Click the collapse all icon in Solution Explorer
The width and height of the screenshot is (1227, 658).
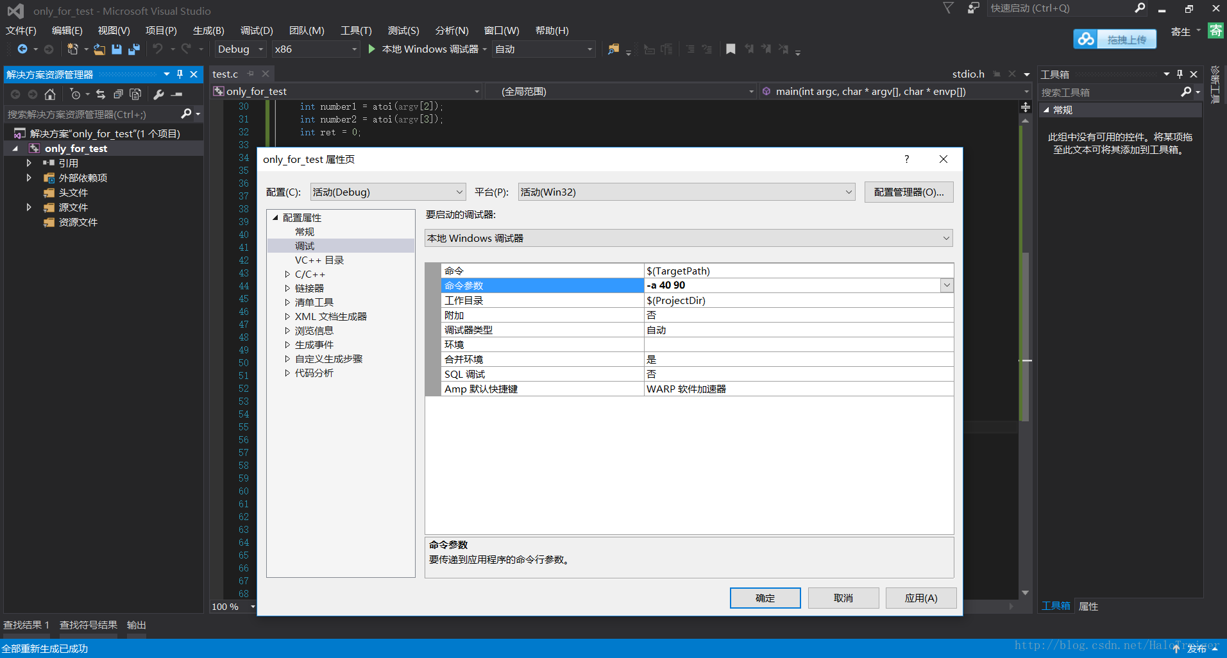[x=118, y=94]
